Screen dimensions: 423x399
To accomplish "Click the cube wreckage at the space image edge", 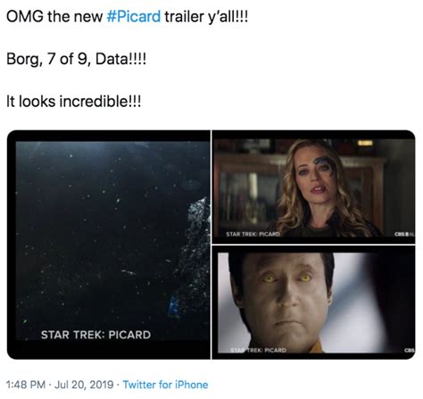I will point(195,253).
